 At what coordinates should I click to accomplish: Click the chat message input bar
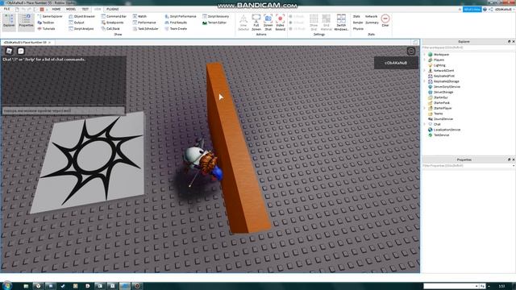click(x=64, y=111)
